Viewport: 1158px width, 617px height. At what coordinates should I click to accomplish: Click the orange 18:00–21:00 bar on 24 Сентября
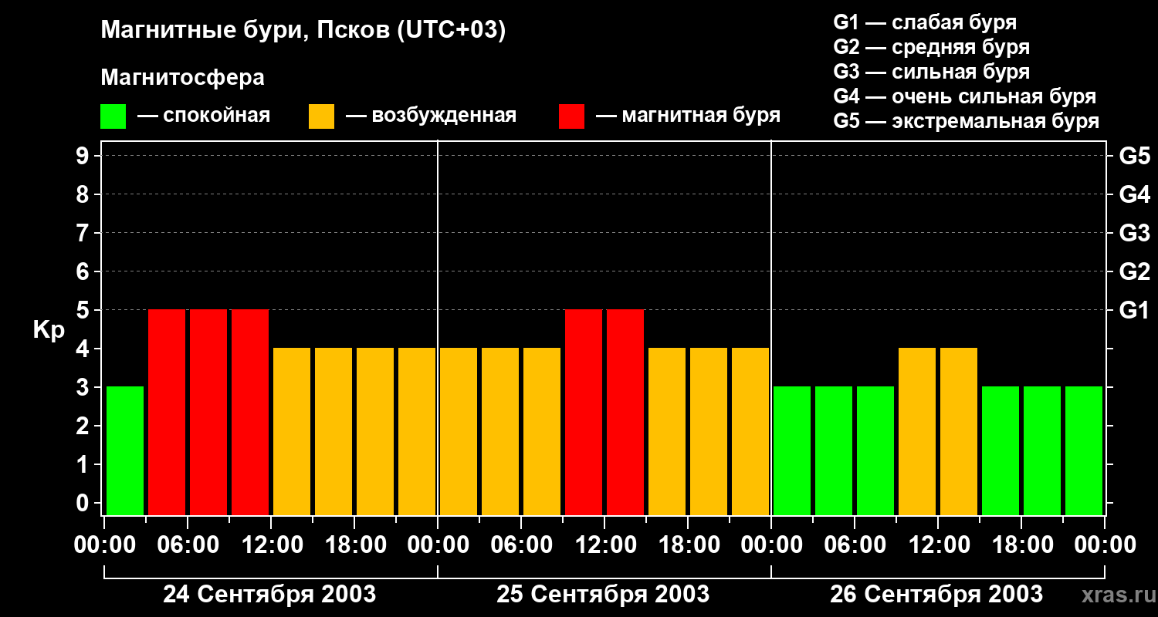tap(375, 432)
